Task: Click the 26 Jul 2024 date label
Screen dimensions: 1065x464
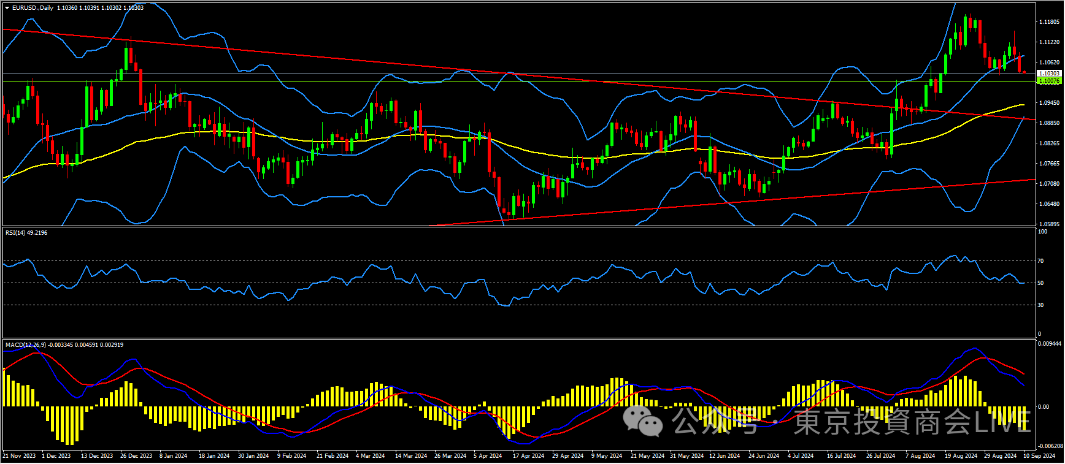Action: click(880, 456)
